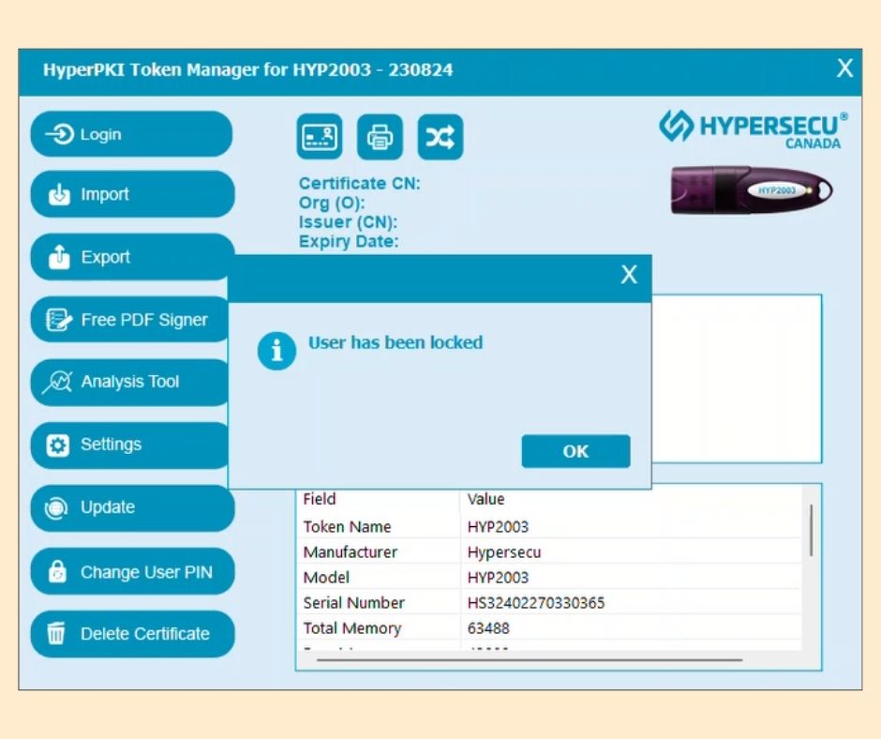Click the Org (O) label
The width and height of the screenshot is (881, 739).
coord(332,203)
